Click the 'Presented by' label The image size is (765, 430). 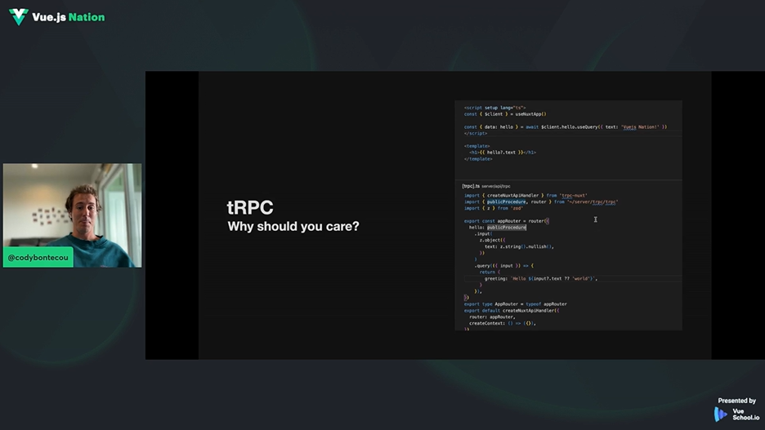tap(736, 401)
